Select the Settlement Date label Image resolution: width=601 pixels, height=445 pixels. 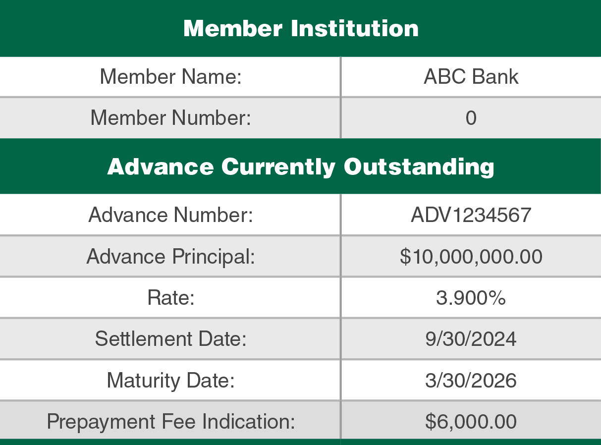(170, 339)
